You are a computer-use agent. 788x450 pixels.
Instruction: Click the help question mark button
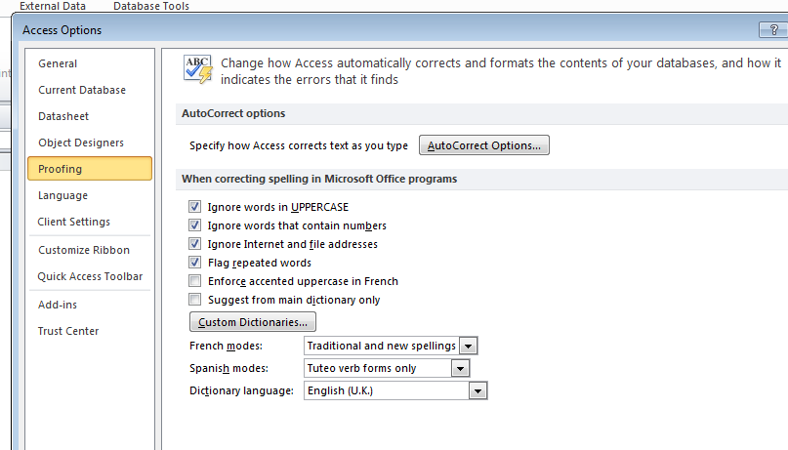[773, 30]
